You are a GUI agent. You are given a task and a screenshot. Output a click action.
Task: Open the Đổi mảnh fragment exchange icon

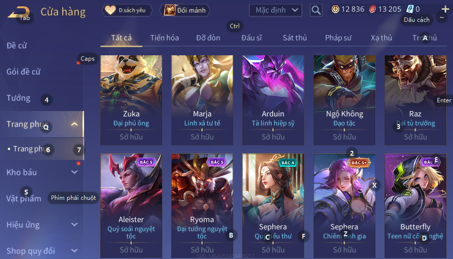[x=185, y=10]
